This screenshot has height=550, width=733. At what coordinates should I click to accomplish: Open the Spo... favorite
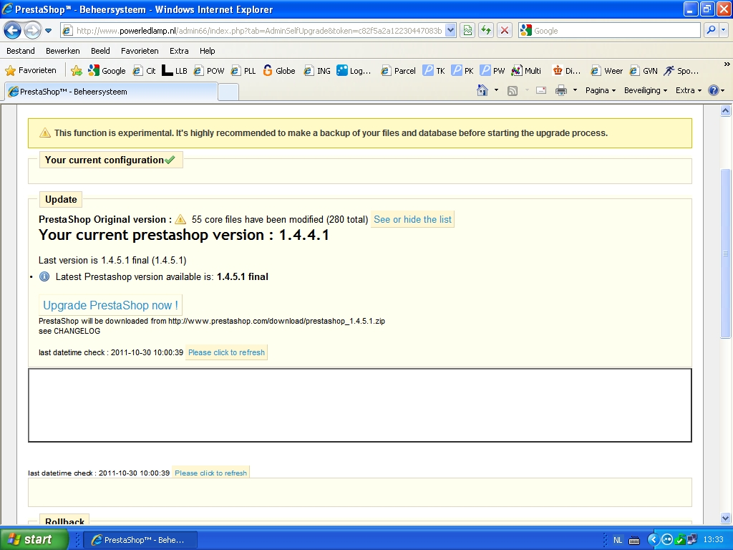click(x=681, y=71)
